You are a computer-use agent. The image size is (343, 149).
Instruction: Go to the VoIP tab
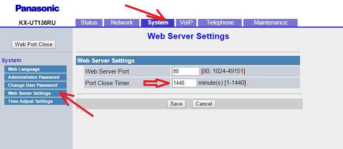click(186, 22)
